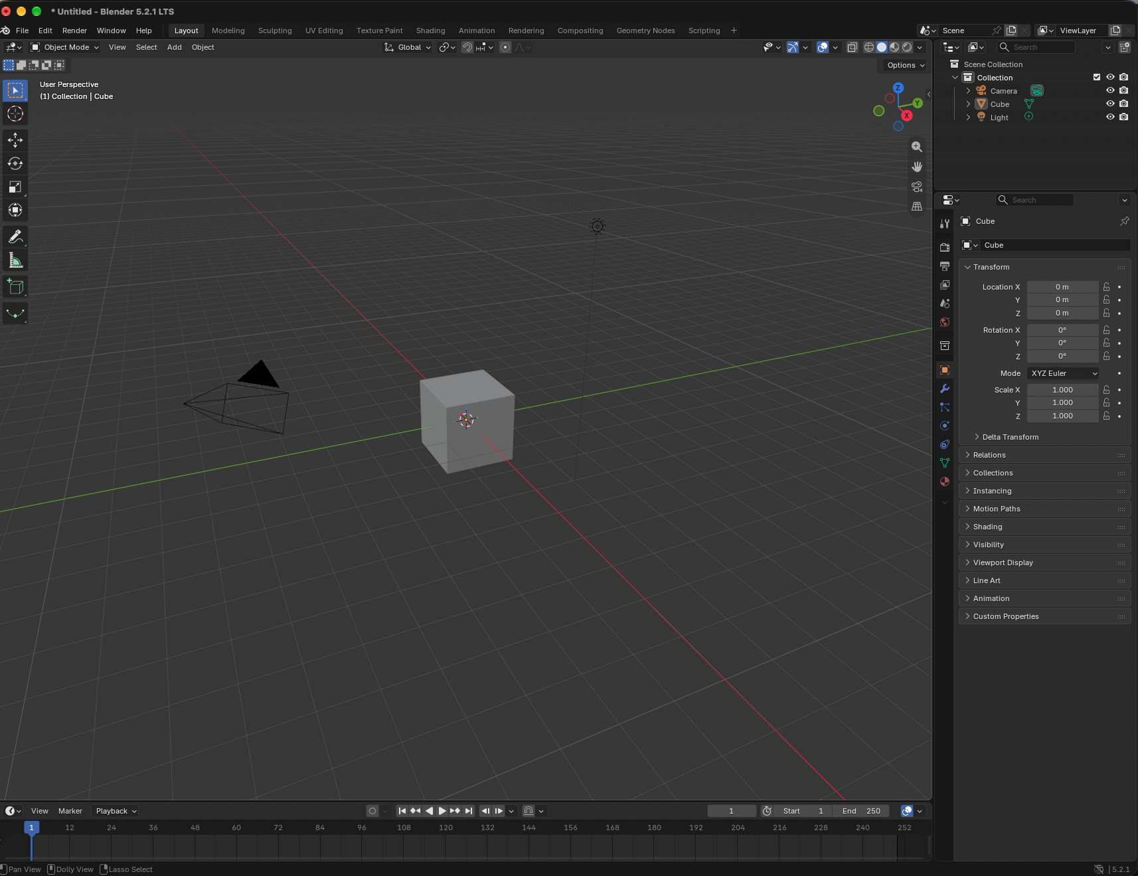Click the Scale X value field
The width and height of the screenshot is (1138, 876).
pyautogui.click(x=1062, y=390)
